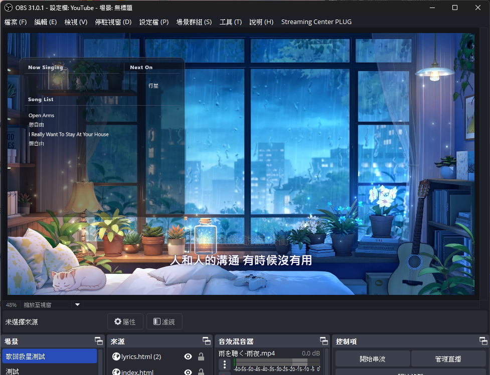Toggle lock on lyrics.html (2) source

(x=201, y=356)
